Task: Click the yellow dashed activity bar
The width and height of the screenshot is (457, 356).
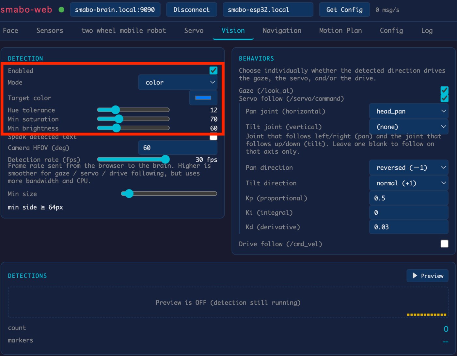Action: tap(427, 315)
